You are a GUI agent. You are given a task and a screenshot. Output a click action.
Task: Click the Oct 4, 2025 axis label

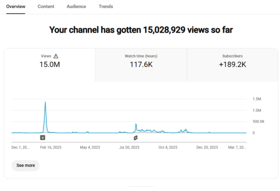168,147
